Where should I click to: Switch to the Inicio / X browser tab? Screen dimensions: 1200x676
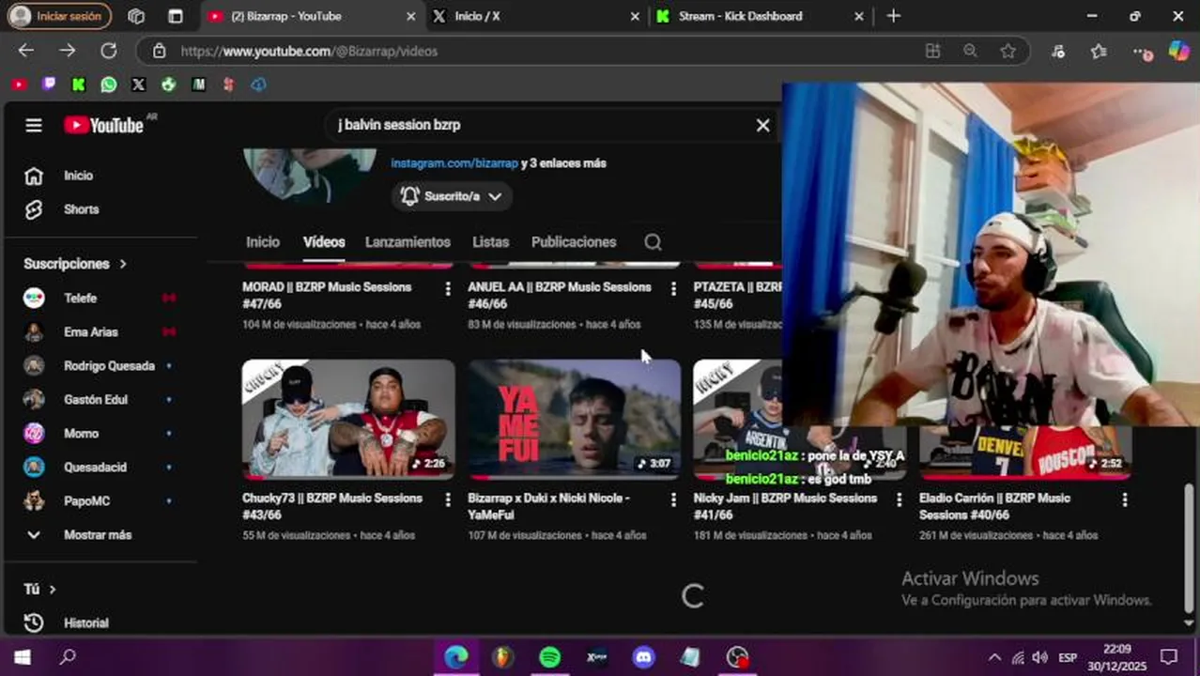point(536,16)
